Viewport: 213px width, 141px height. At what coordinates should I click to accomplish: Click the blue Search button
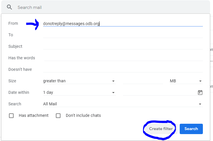(x=191, y=129)
